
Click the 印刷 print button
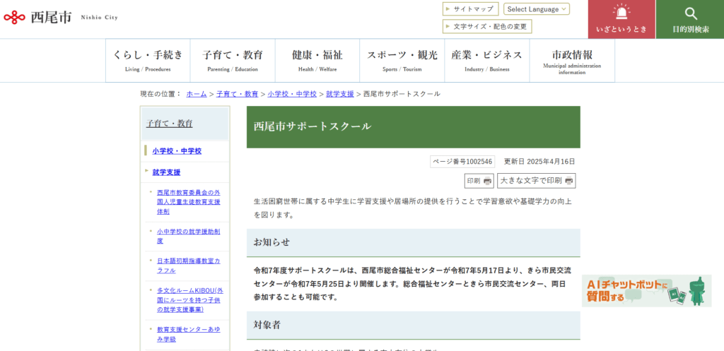click(479, 181)
